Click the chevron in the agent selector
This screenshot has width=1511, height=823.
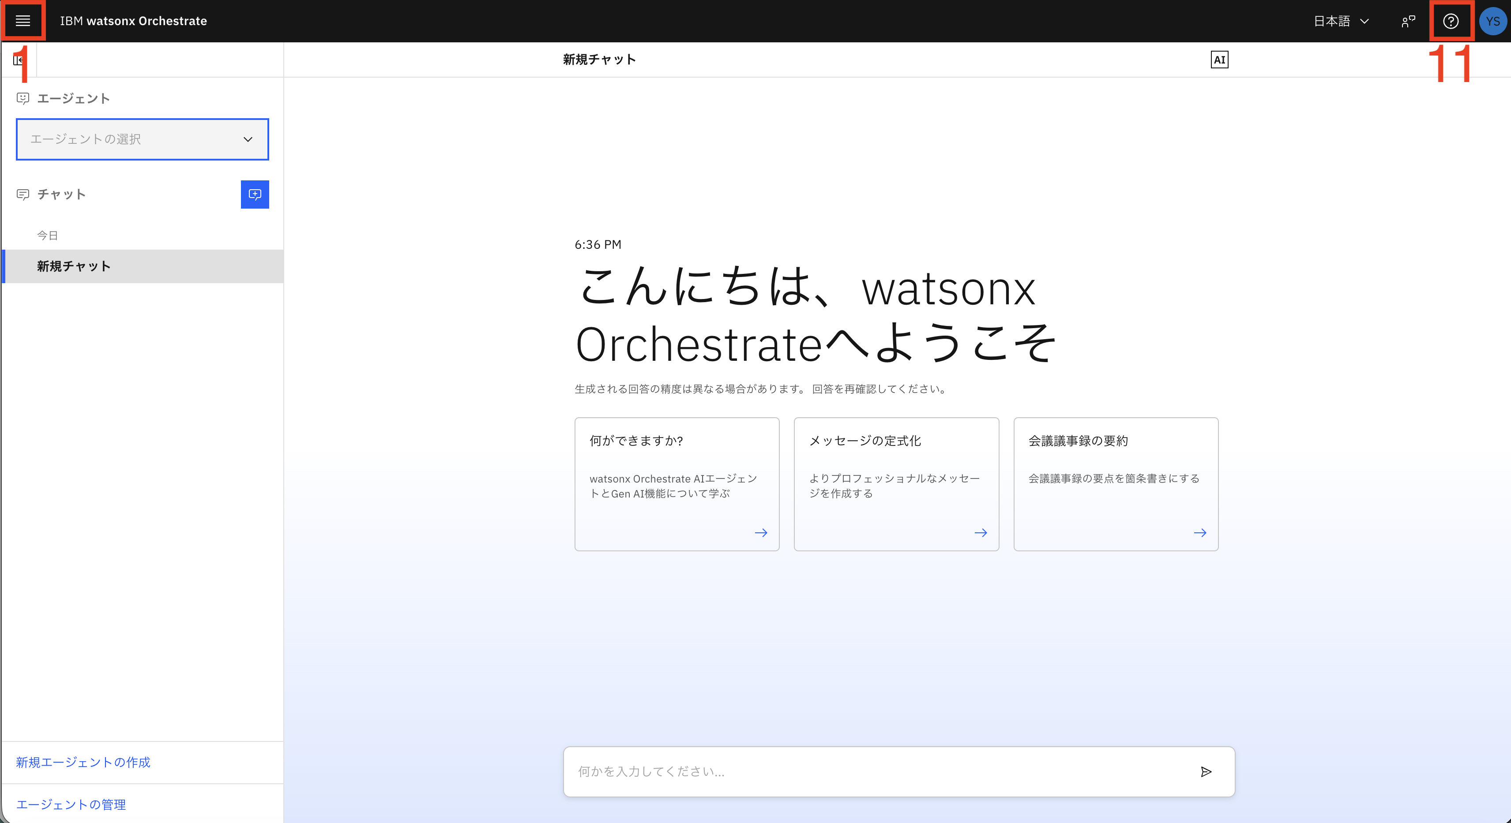point(248,139)
